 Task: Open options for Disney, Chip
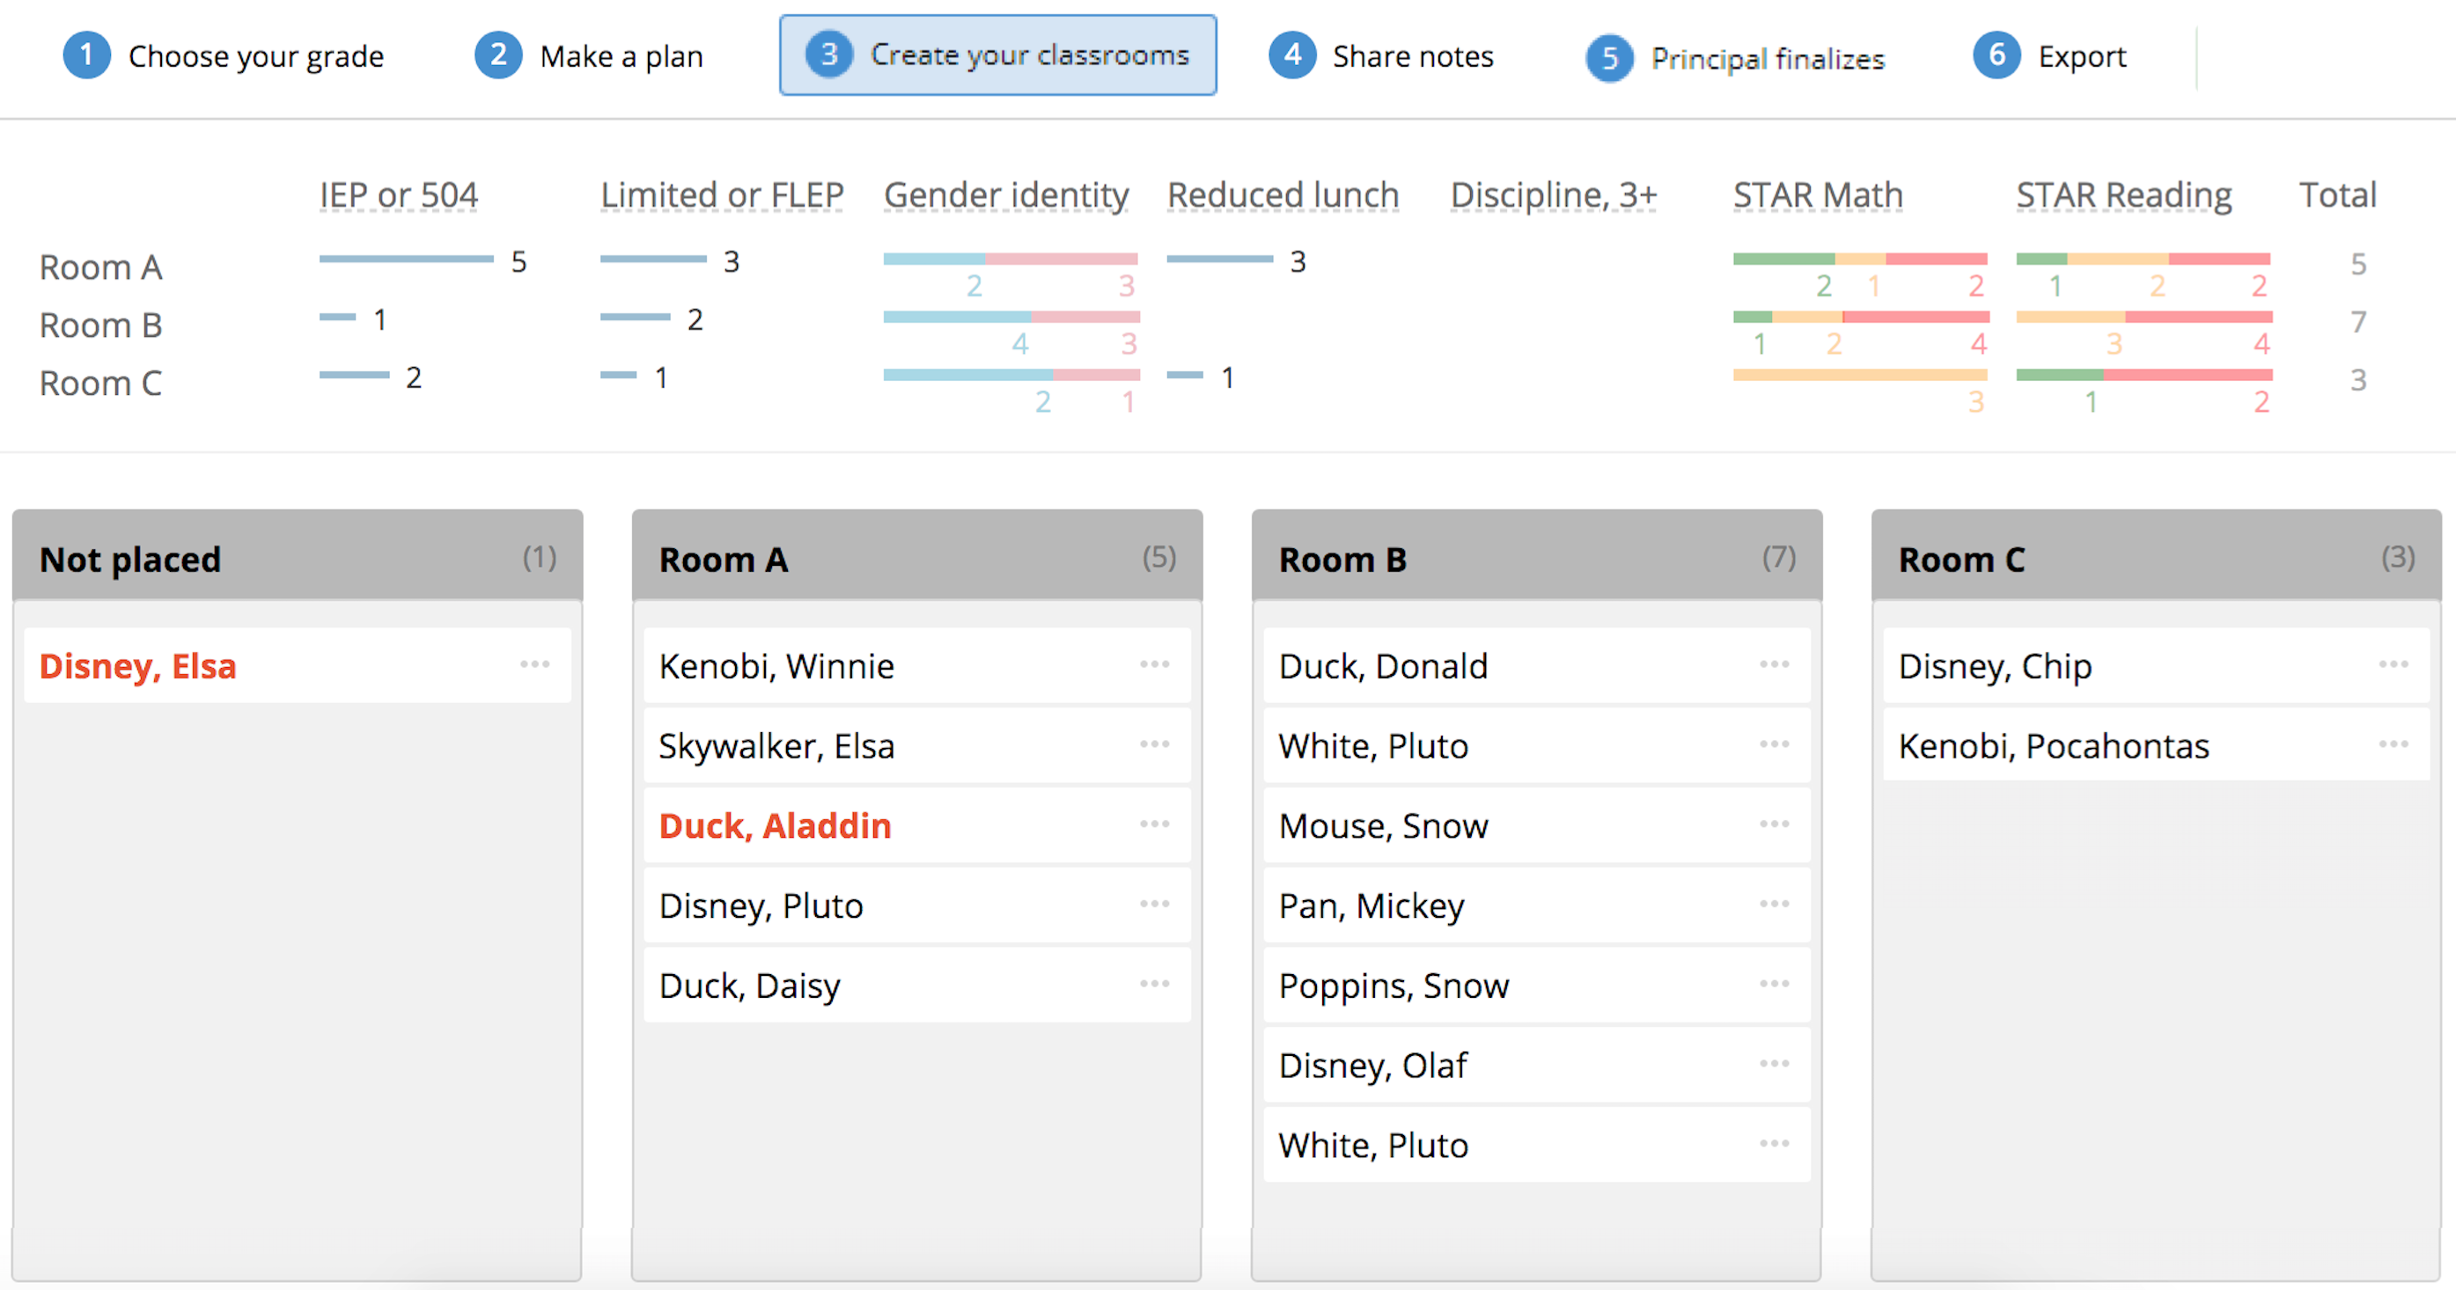tap(2394, 664)
